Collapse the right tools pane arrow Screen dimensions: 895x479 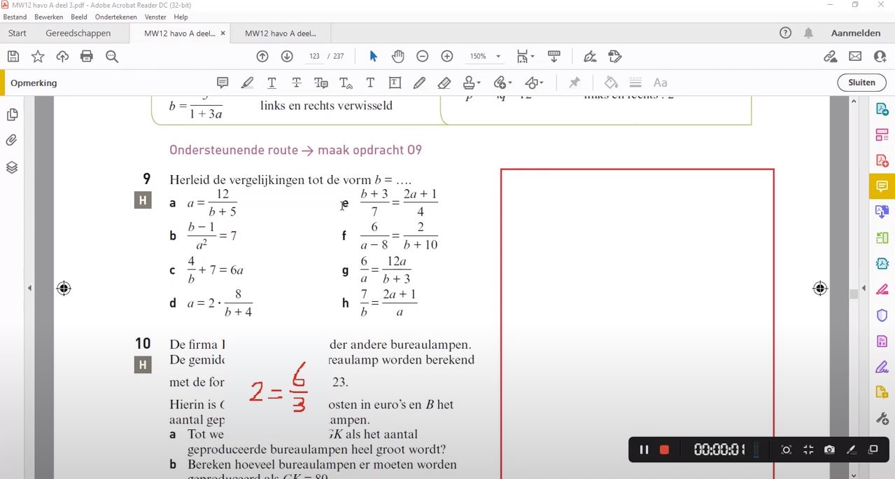point(864,288)
